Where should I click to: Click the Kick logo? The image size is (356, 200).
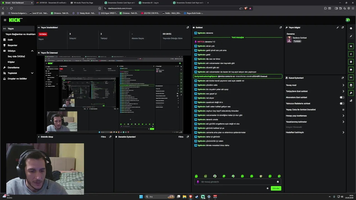(15, 20)
